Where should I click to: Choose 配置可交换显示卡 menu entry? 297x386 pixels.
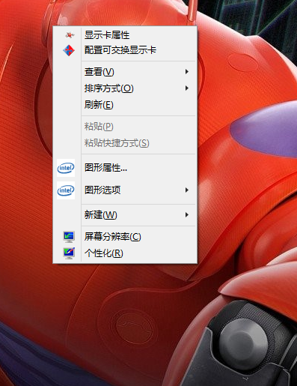[125, 50]
